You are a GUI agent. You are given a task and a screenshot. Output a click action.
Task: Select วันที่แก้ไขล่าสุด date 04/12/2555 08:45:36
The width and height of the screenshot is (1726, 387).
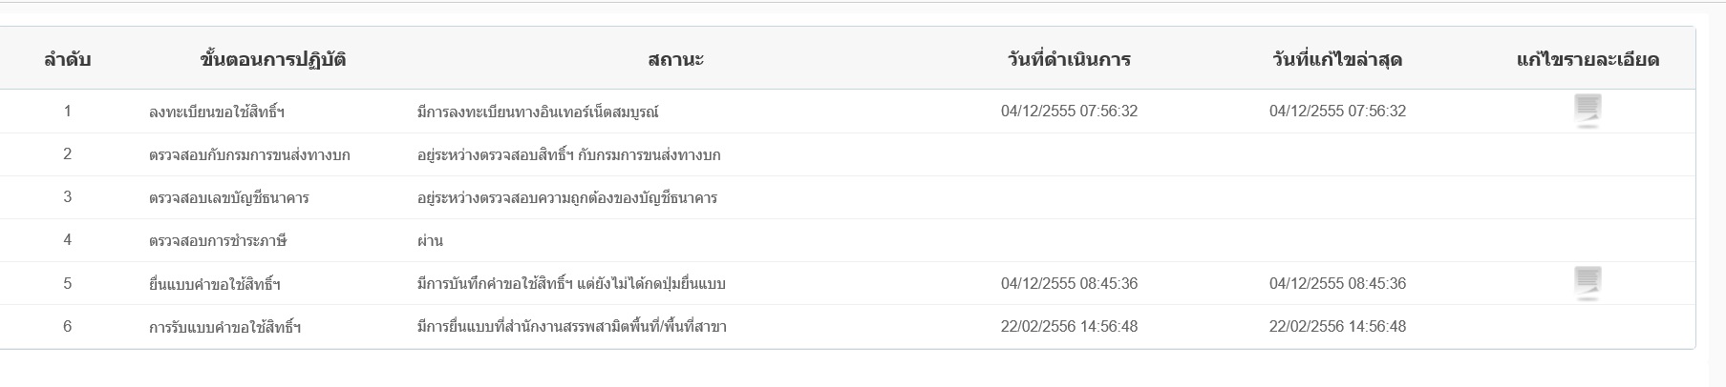[1337, 283]
